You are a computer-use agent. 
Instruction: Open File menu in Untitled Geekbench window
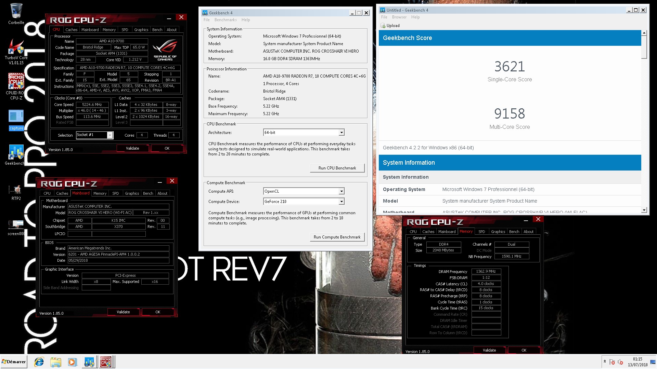tap(384, 17)
